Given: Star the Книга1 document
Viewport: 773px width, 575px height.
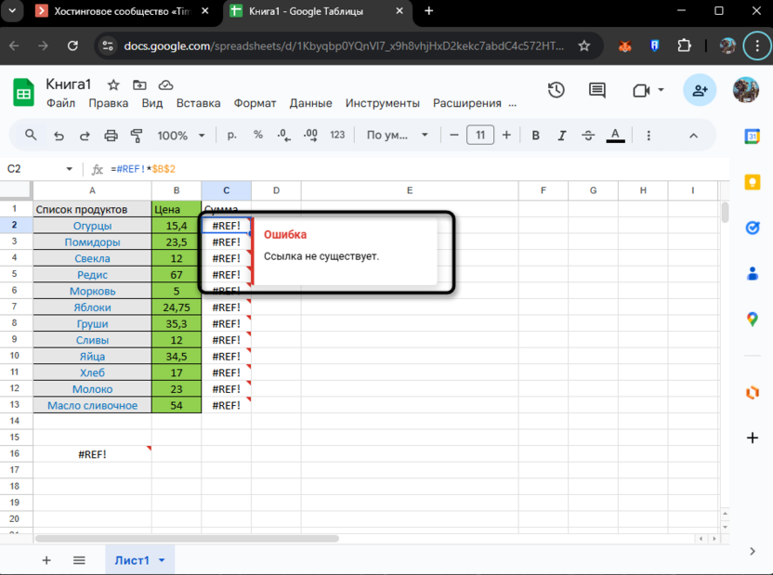Looking at the screenshot, I should point(113,85).
